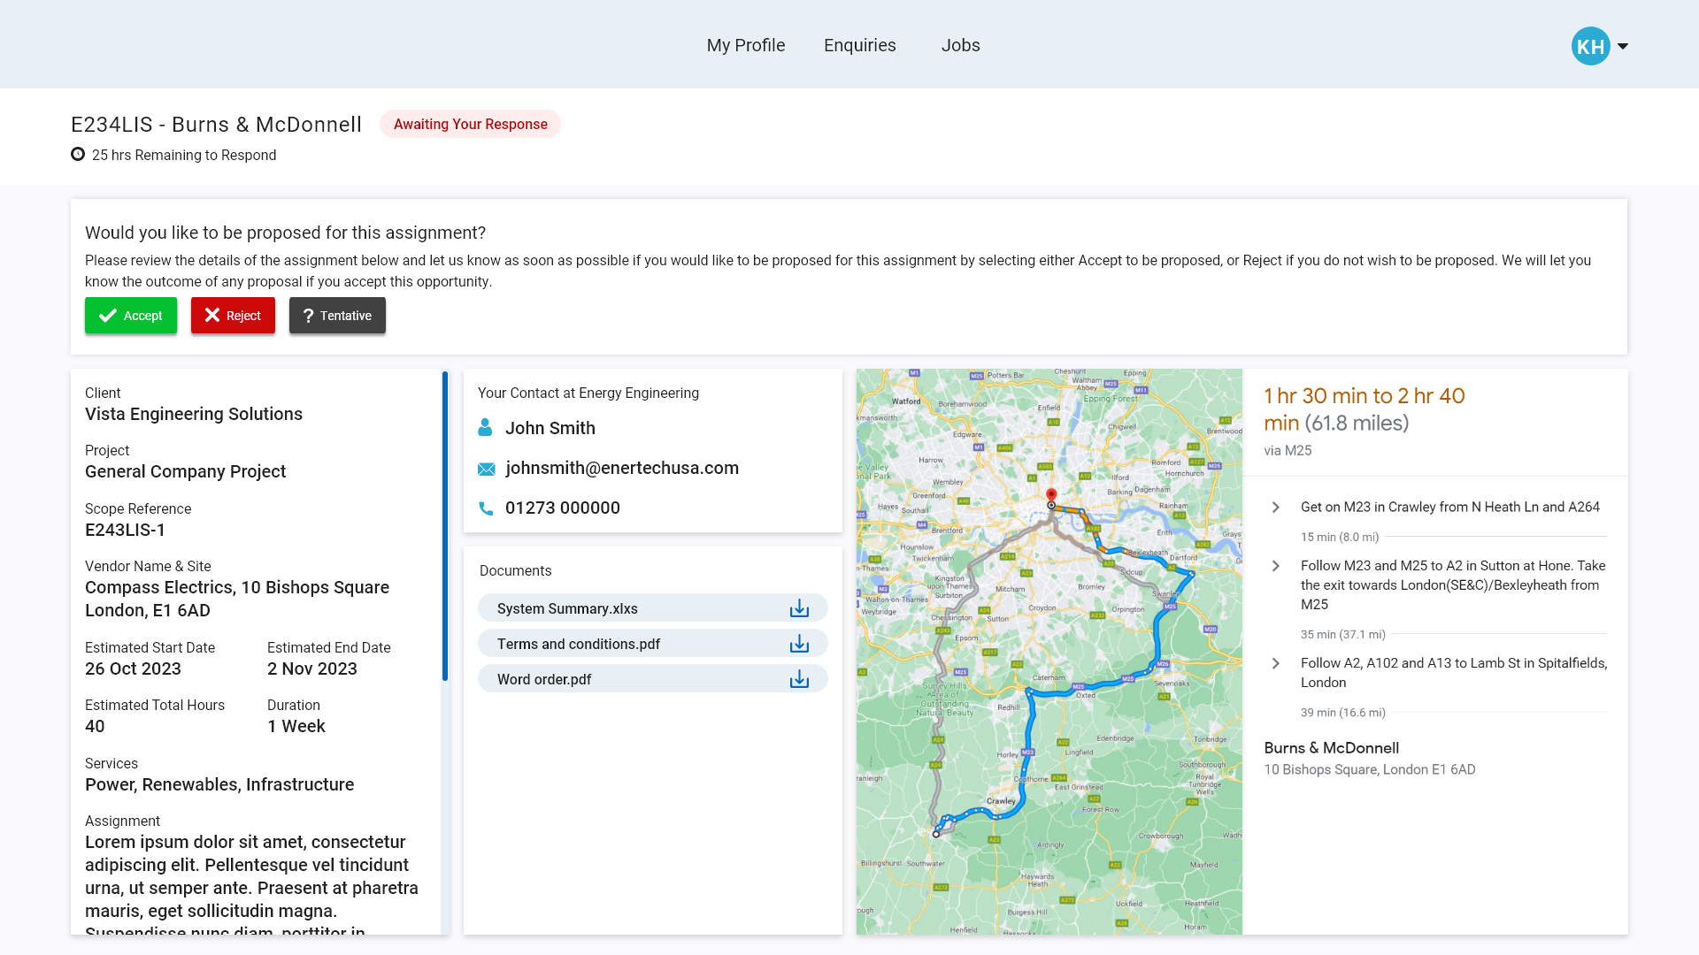
Task: Click the 1 Week duration value
Action: click(296, 726)
